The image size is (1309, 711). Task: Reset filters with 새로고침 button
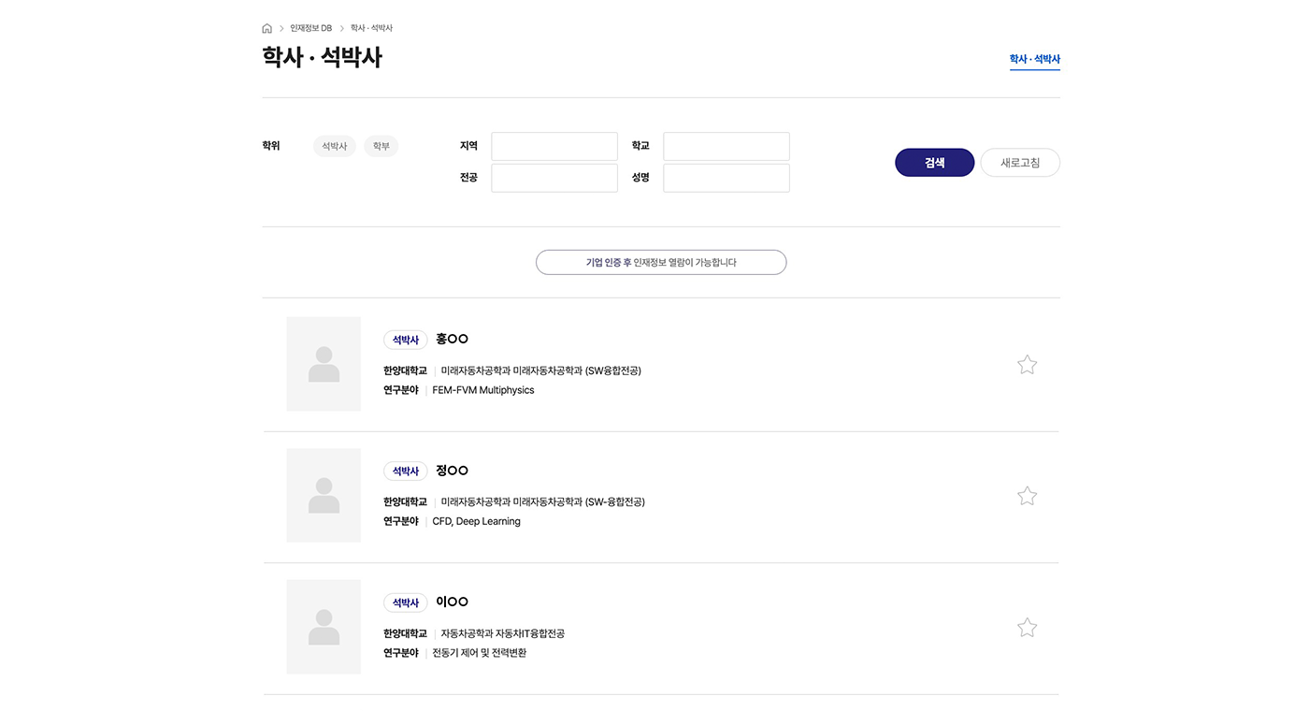pos(1019,163)
